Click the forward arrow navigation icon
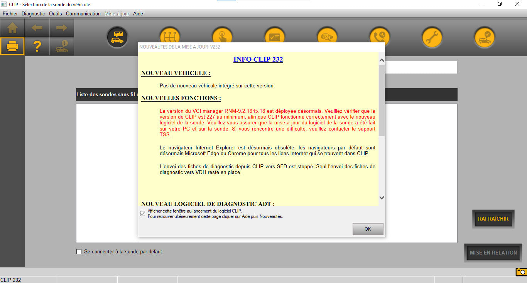527x283 pixels. click(x=62, y=27)
